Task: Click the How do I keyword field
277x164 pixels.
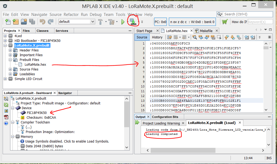Action: 260,22
